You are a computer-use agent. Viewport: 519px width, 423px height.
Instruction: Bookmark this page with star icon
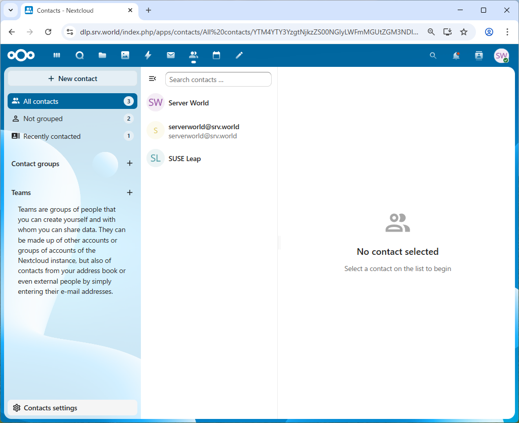click(464, 32)
